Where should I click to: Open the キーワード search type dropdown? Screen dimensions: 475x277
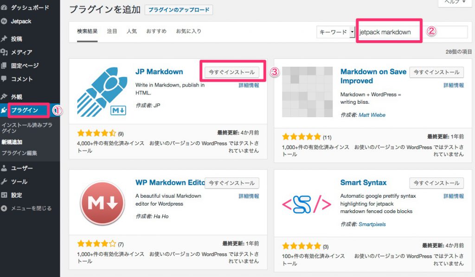[336, 32]
